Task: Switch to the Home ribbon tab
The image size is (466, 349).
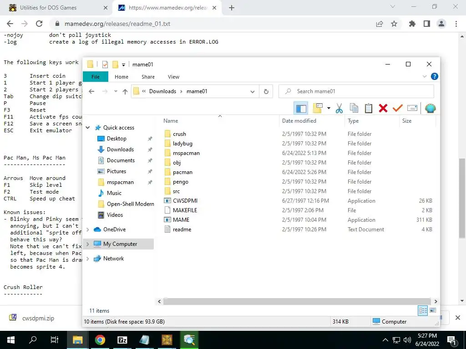Action: [121, 76]
